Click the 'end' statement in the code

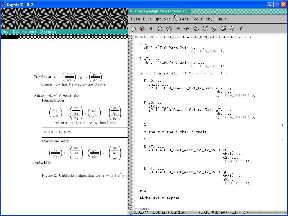(x=143, y=190)
